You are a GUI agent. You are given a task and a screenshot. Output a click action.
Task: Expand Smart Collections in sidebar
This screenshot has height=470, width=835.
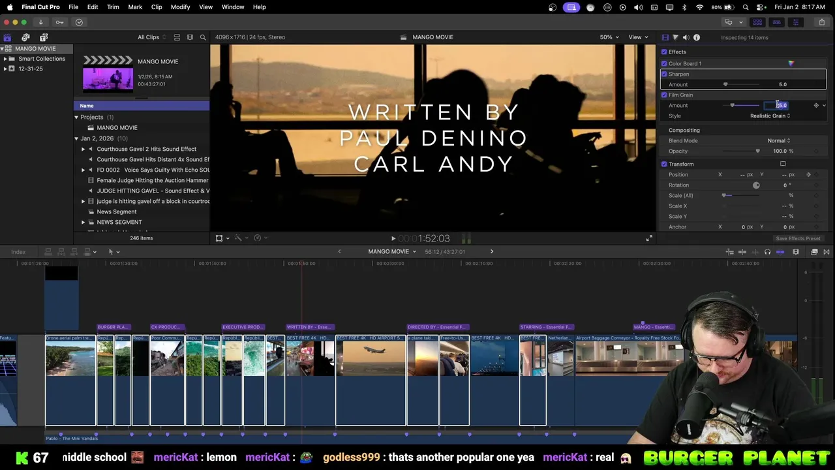point(5,59)
